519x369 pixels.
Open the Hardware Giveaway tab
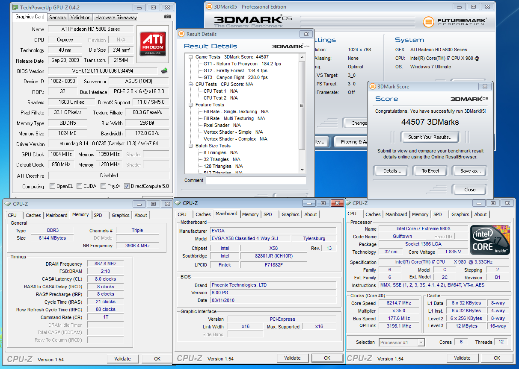[x=116, y=18]
